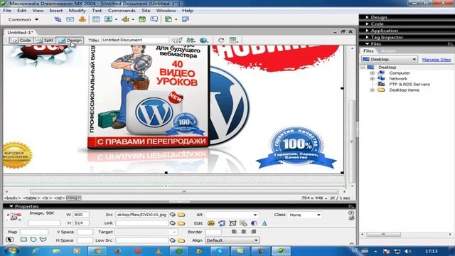Viewport: 455px width, 256px height.
Task: Open the Commands menu
Action: pyautogui.click(x=122, y=11)
